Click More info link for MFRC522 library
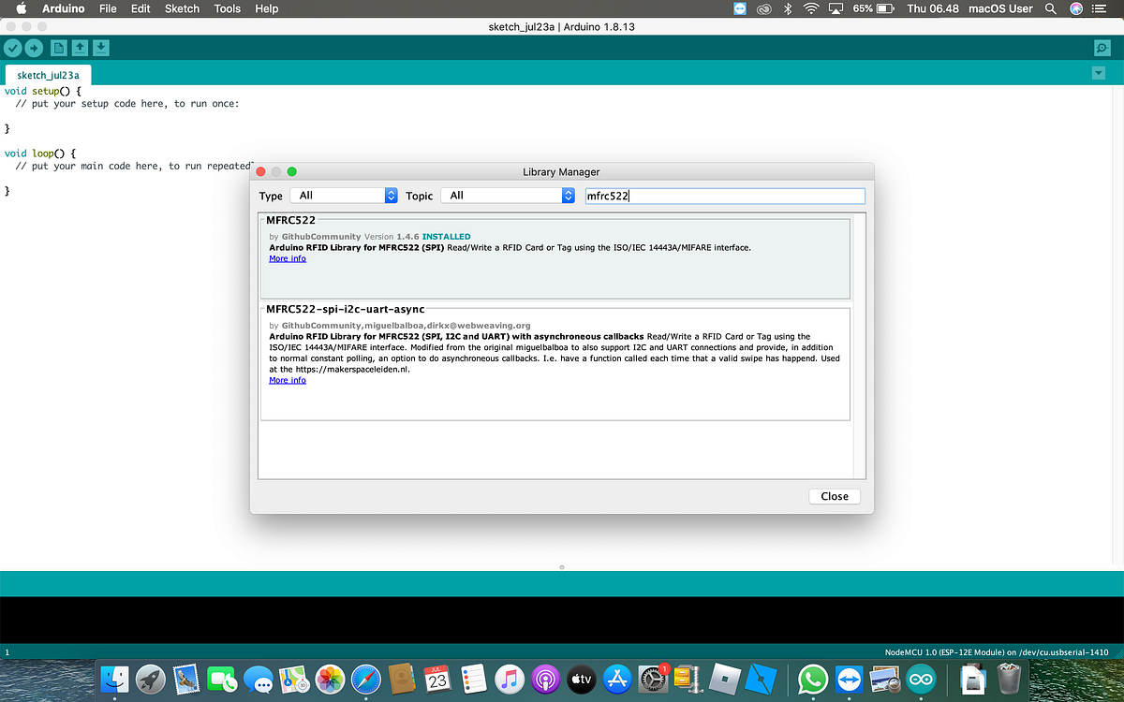Viewport: 1124px width, 702px height. 288,258
